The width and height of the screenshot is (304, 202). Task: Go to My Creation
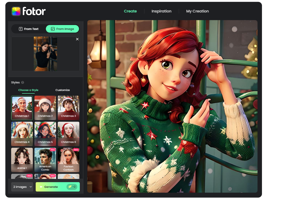click(x=197, y=11)
